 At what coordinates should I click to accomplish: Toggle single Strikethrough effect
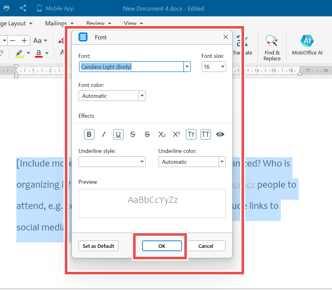tap(133, 134)
